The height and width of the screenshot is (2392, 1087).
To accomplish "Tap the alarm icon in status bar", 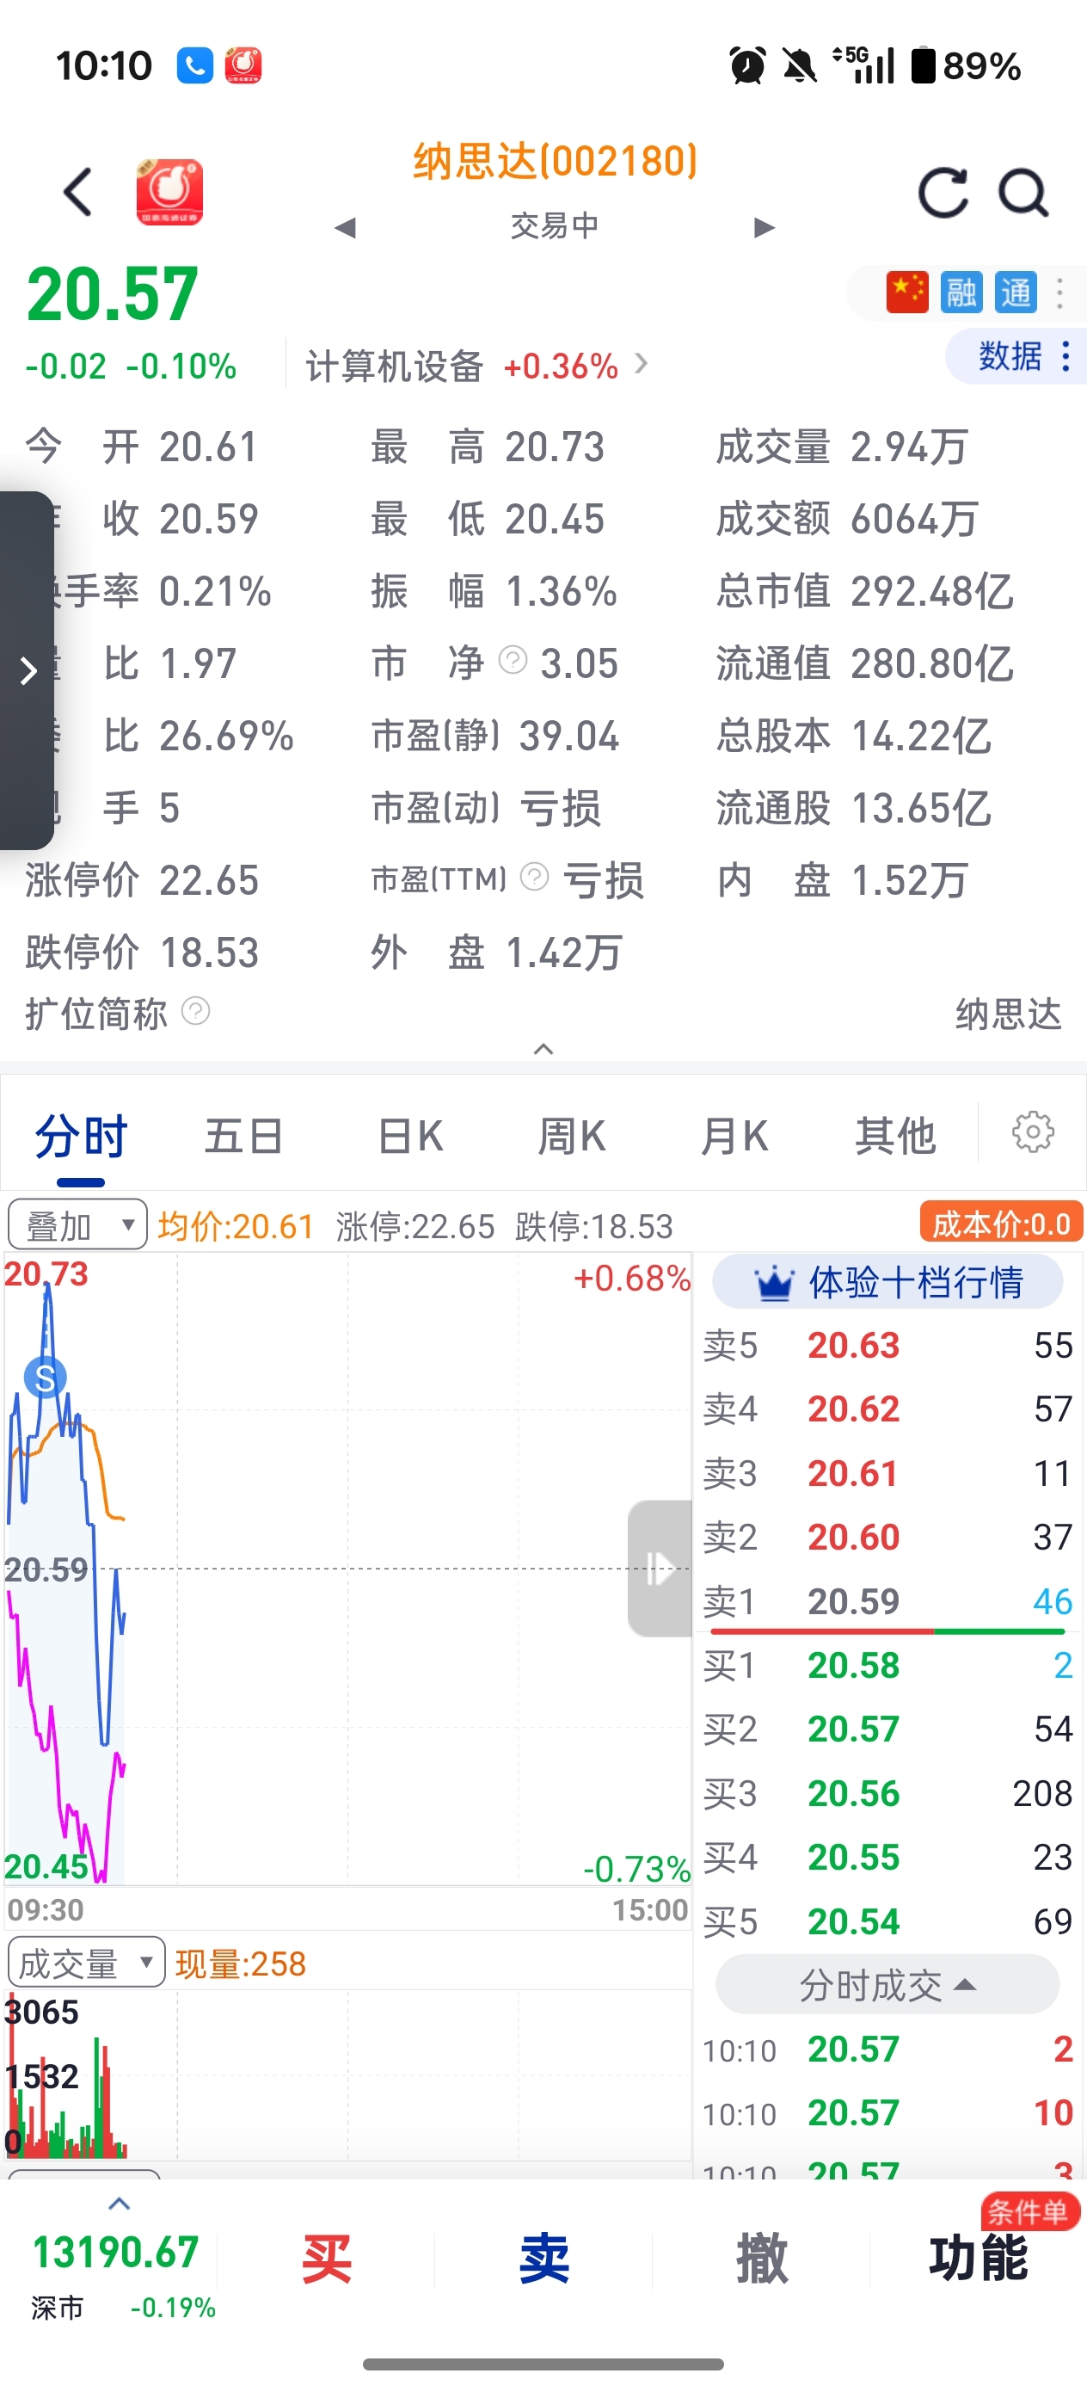I will pos(747,66).
